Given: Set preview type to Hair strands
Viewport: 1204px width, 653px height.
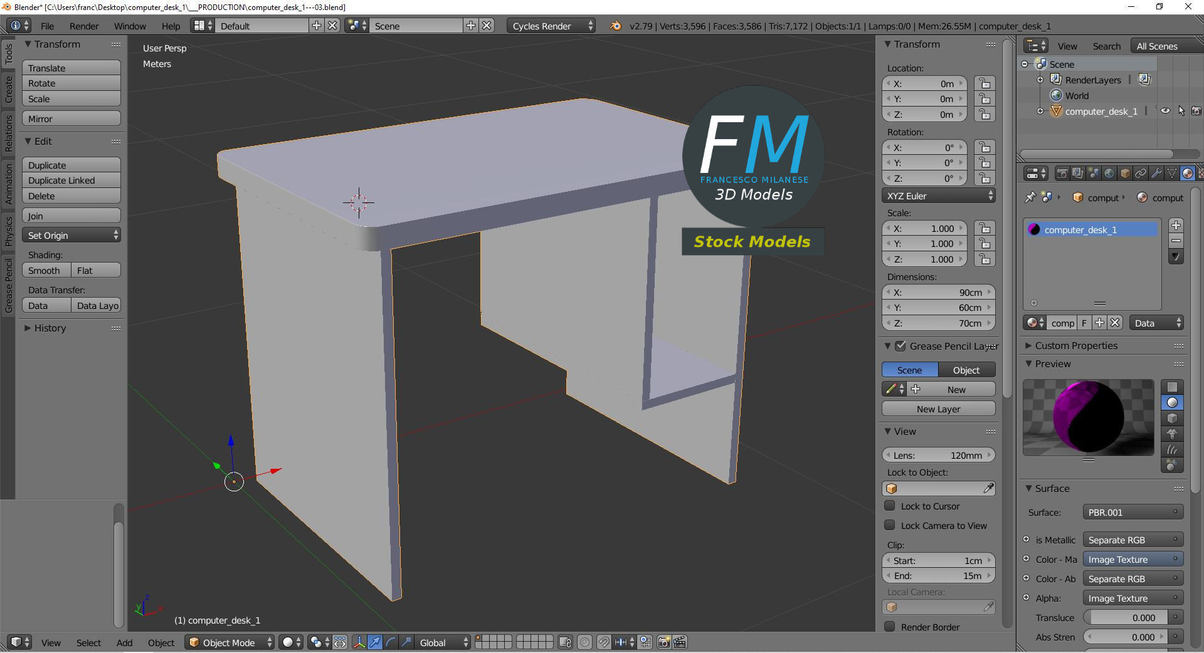Looking at the screenshot, I should tap(1172, 449).
